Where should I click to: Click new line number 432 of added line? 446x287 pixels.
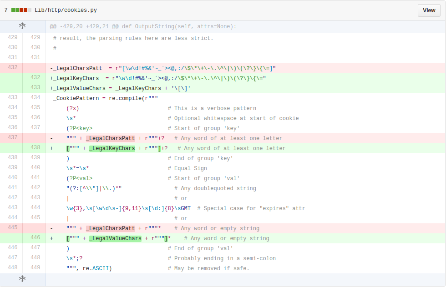35,77
